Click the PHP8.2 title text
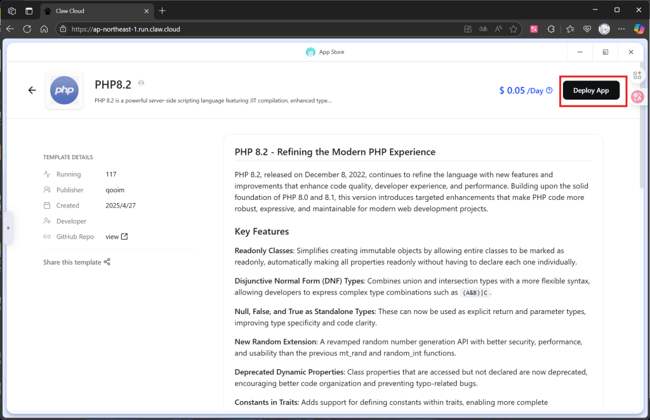This screenshot has height=420, width=650. (x=113, y=84)
